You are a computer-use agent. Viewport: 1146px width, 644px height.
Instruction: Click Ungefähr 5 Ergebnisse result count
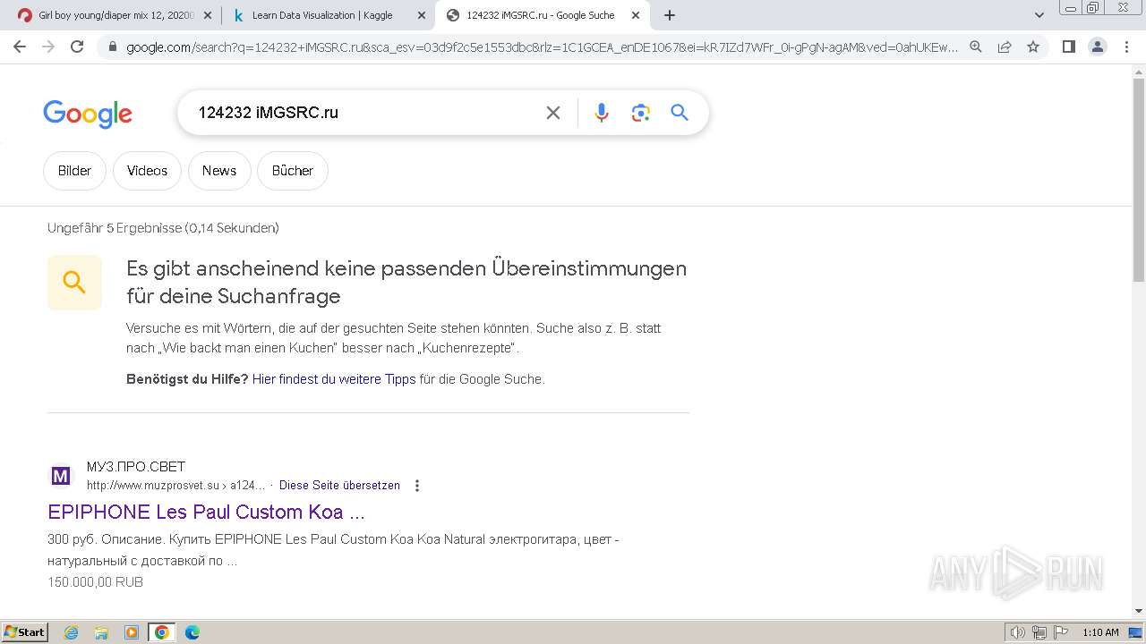click(163, 228)
